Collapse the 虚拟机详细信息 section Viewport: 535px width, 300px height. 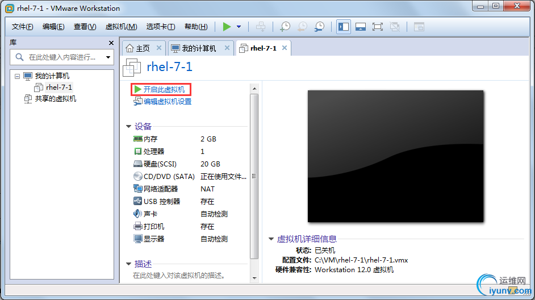(271, 239)
